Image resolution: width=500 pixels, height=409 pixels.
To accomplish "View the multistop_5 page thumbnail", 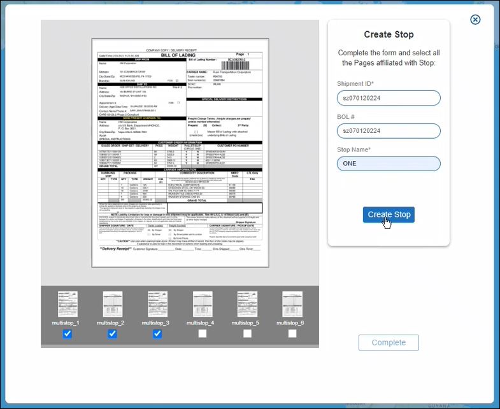I will 247,305.
